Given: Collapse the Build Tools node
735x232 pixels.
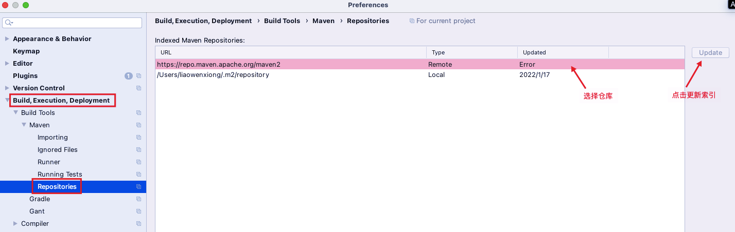Looking at the screenshot, I should 15,113.
